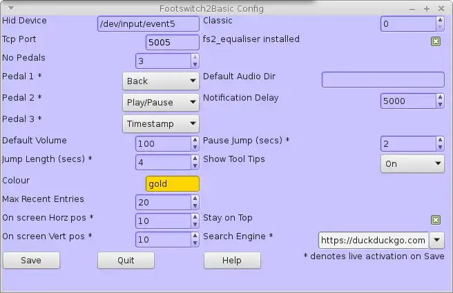
Task: Click the Pause Jump number field
Action: [x=408, y=143]
